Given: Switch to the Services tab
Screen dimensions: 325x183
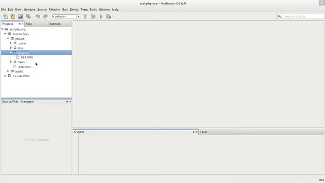Looking at the screenshot, I should coord(55,24).
